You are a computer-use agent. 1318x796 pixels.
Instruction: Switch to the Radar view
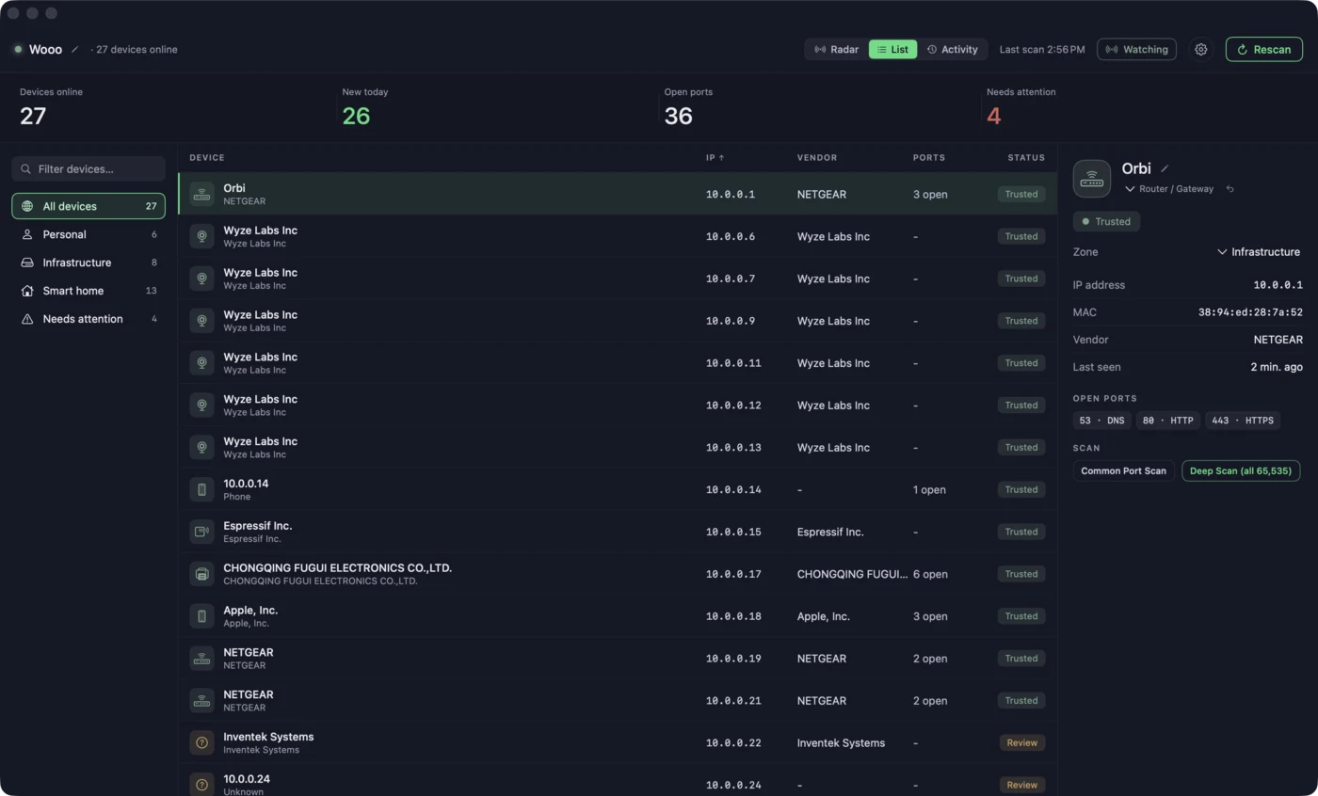point(836,50)
